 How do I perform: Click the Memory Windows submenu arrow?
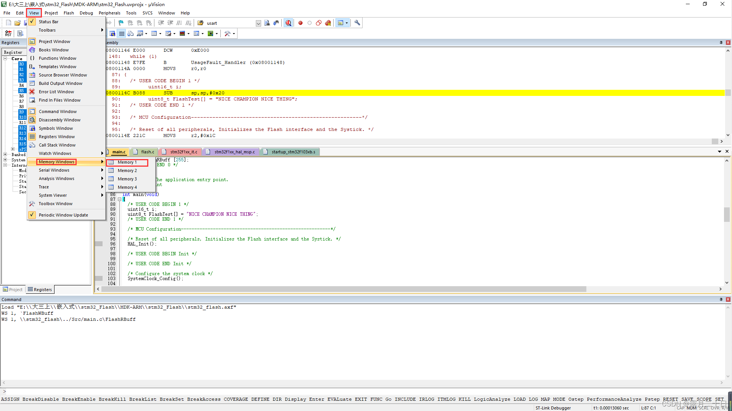[101, 162]
